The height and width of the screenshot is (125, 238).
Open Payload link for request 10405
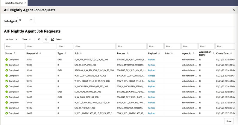152,108
